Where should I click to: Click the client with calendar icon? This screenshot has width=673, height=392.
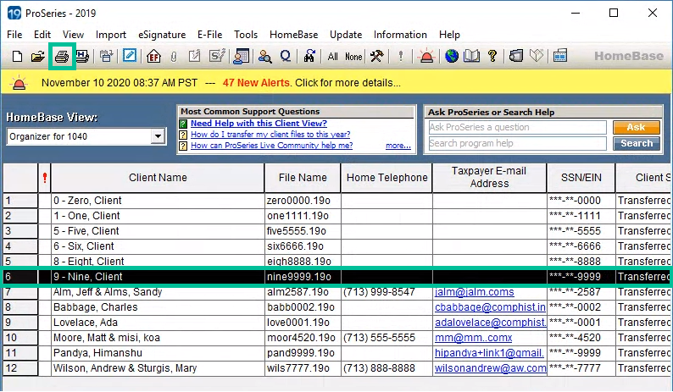point(242,56)
